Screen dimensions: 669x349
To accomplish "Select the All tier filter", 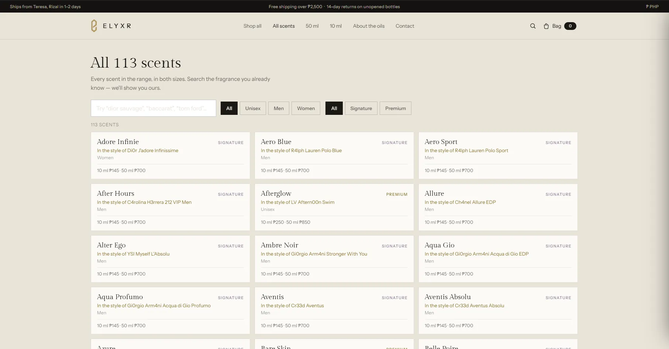I will 334,108.
